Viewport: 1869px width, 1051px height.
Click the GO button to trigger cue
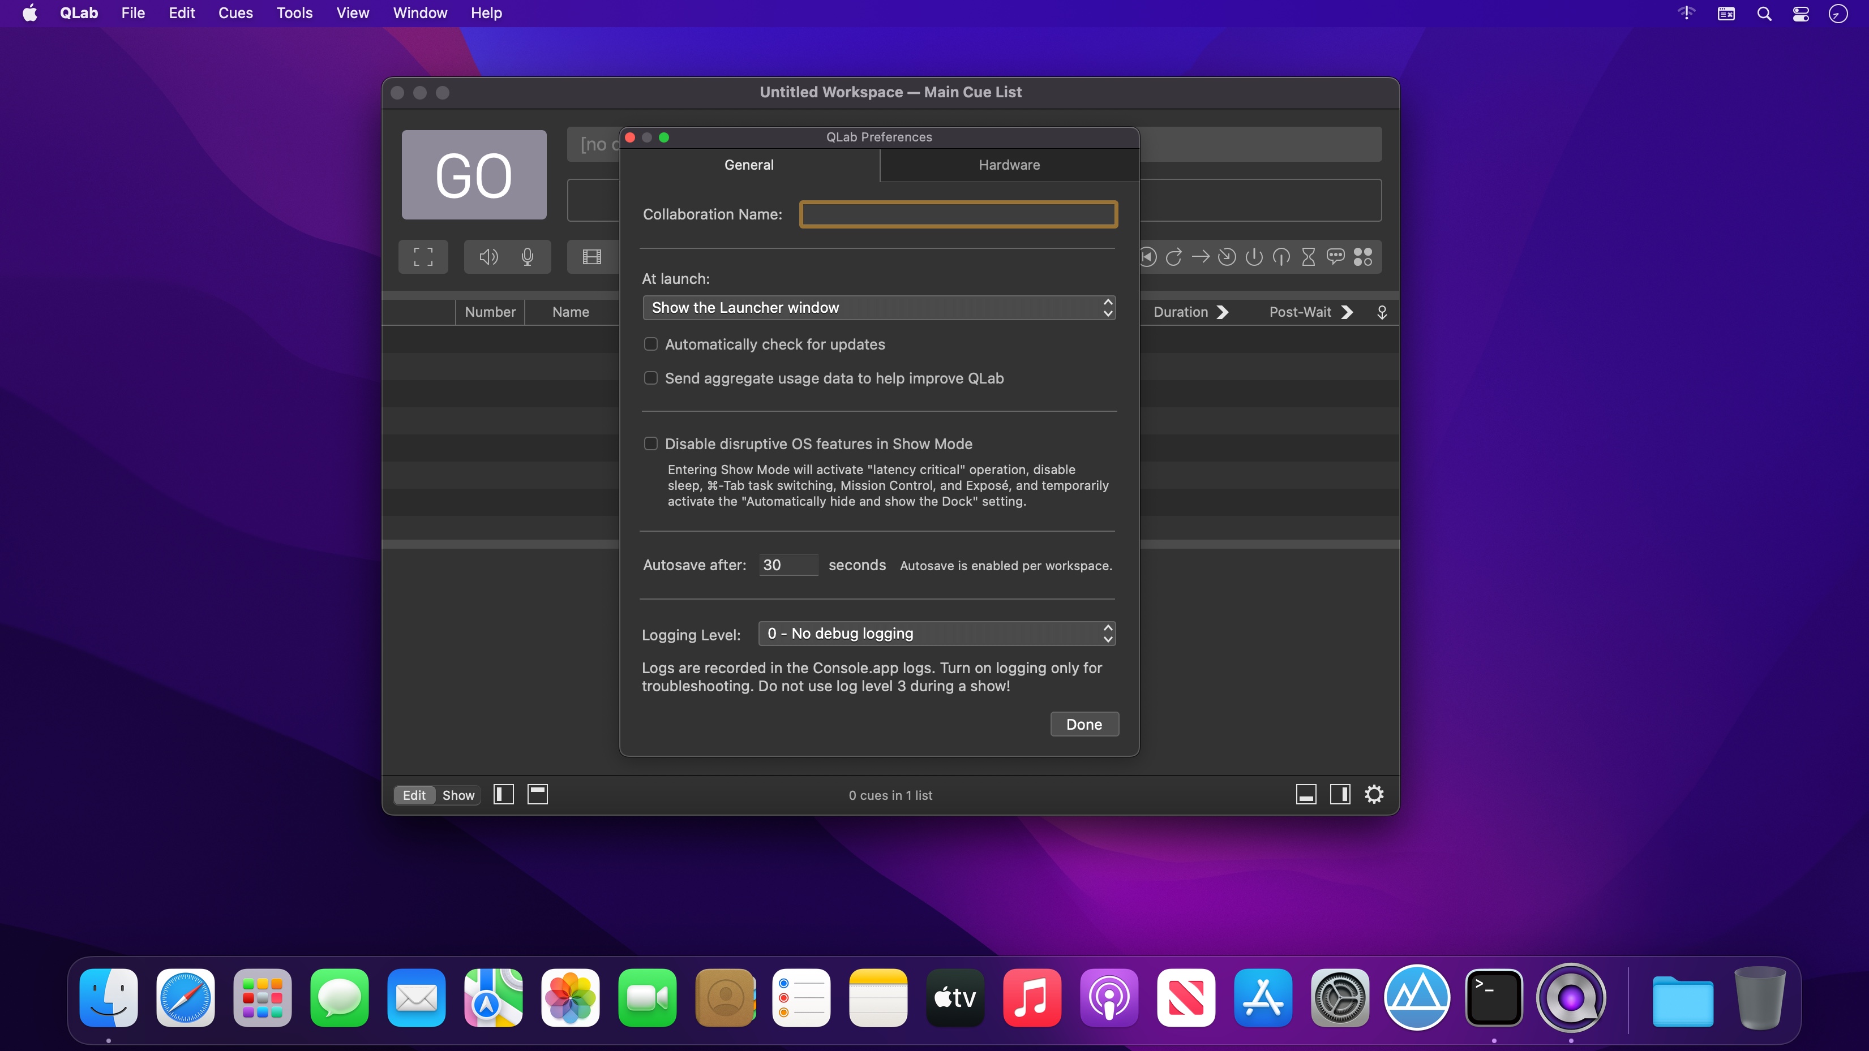click(x=474, y=175)
